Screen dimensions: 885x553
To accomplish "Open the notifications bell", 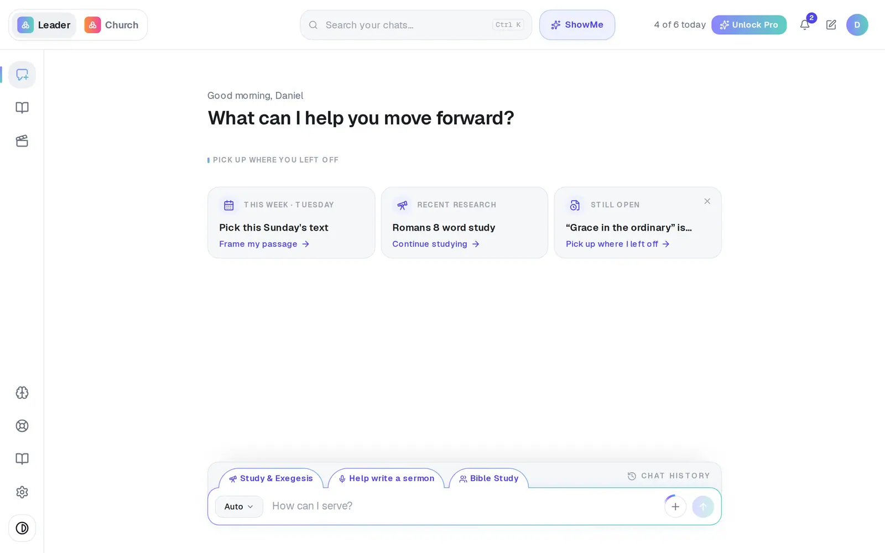I will pyautogui.click(x=805, y=25).
